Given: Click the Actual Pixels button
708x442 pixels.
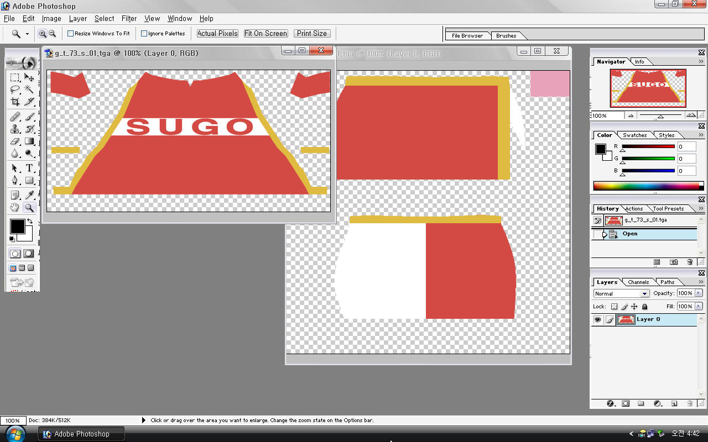Looking at the screenshot, I should point(217,34).
